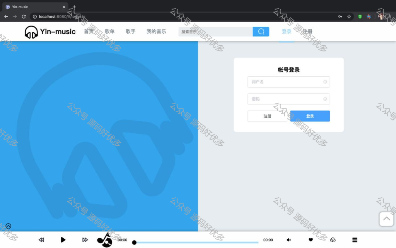Viewport: 396px width, 248px height.
Task: Favorite the song with heart icon
Action: pos(311,239)
